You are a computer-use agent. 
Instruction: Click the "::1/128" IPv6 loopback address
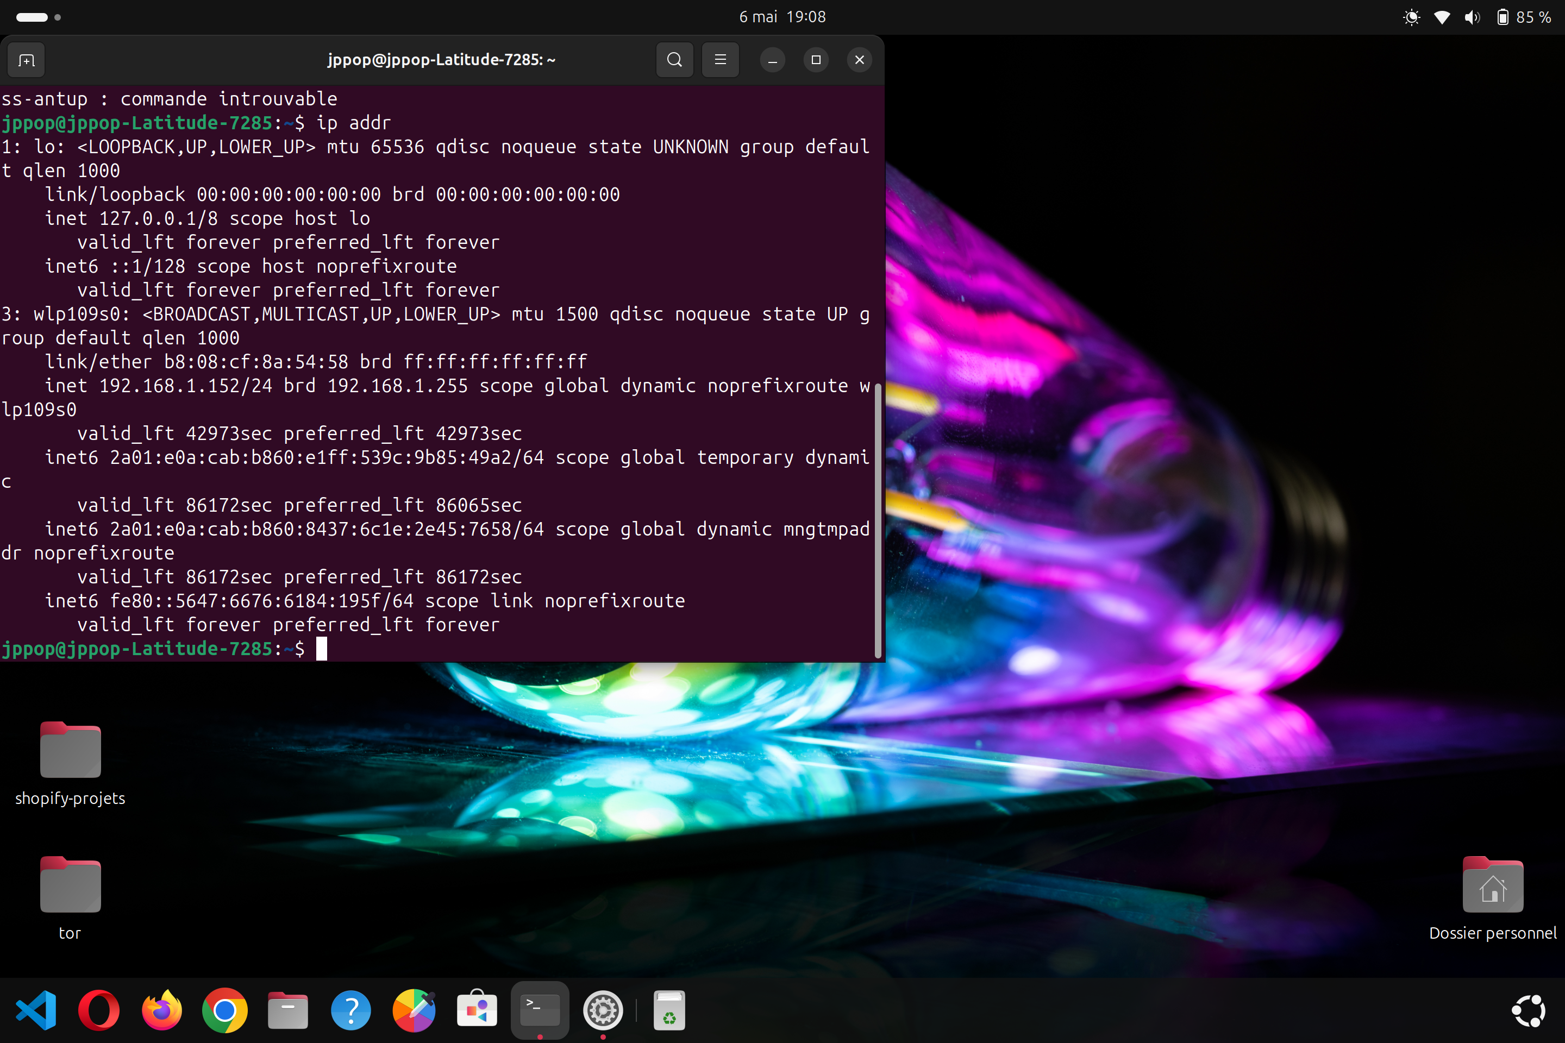pyautogui.click(x=148, y=267)
